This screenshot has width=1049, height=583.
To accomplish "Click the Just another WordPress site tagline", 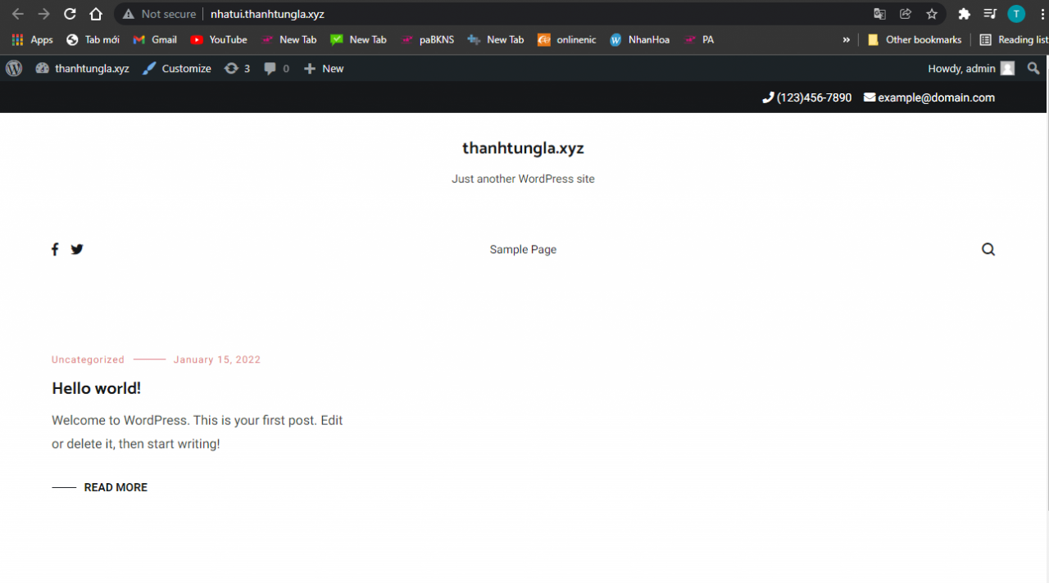I will [x=523, y=179].
